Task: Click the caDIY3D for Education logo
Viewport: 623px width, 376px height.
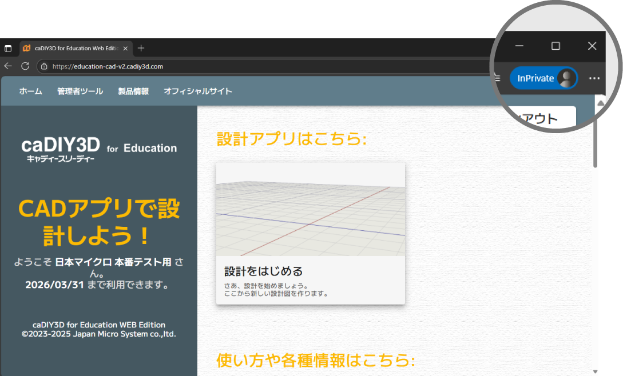Action: 99,149
